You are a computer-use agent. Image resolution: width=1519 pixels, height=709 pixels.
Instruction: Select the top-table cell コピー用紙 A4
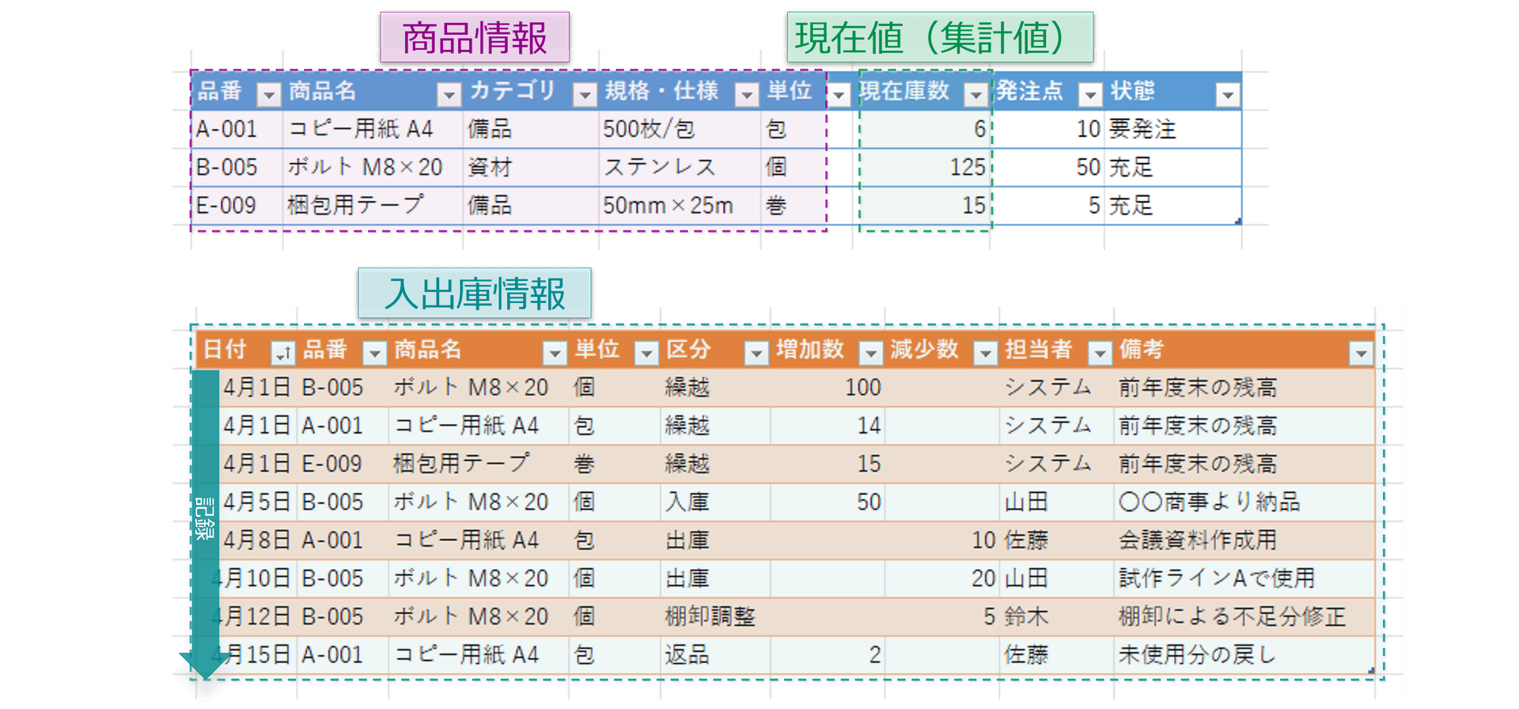pyautogui.click(x=373, y=129)
